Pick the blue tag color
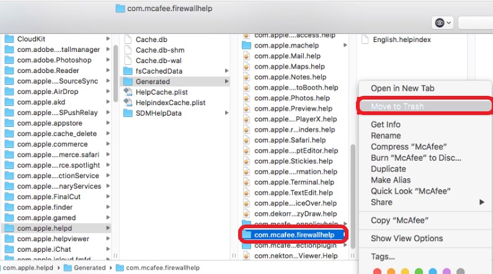Viewport: 493px width, 274px height. point(433,272)
